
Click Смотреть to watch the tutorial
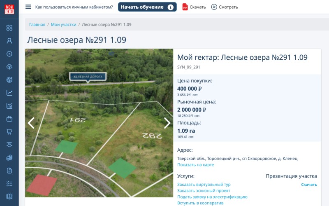pyautogui.click(x=225, y=7)
